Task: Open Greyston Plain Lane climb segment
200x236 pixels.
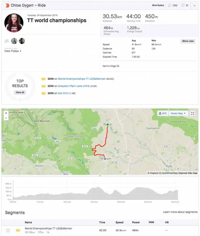Action: [x=74, y=86]
